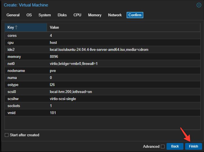Select the Disks tab
This screenshot has width=204, height=152.
coord(62,15)
